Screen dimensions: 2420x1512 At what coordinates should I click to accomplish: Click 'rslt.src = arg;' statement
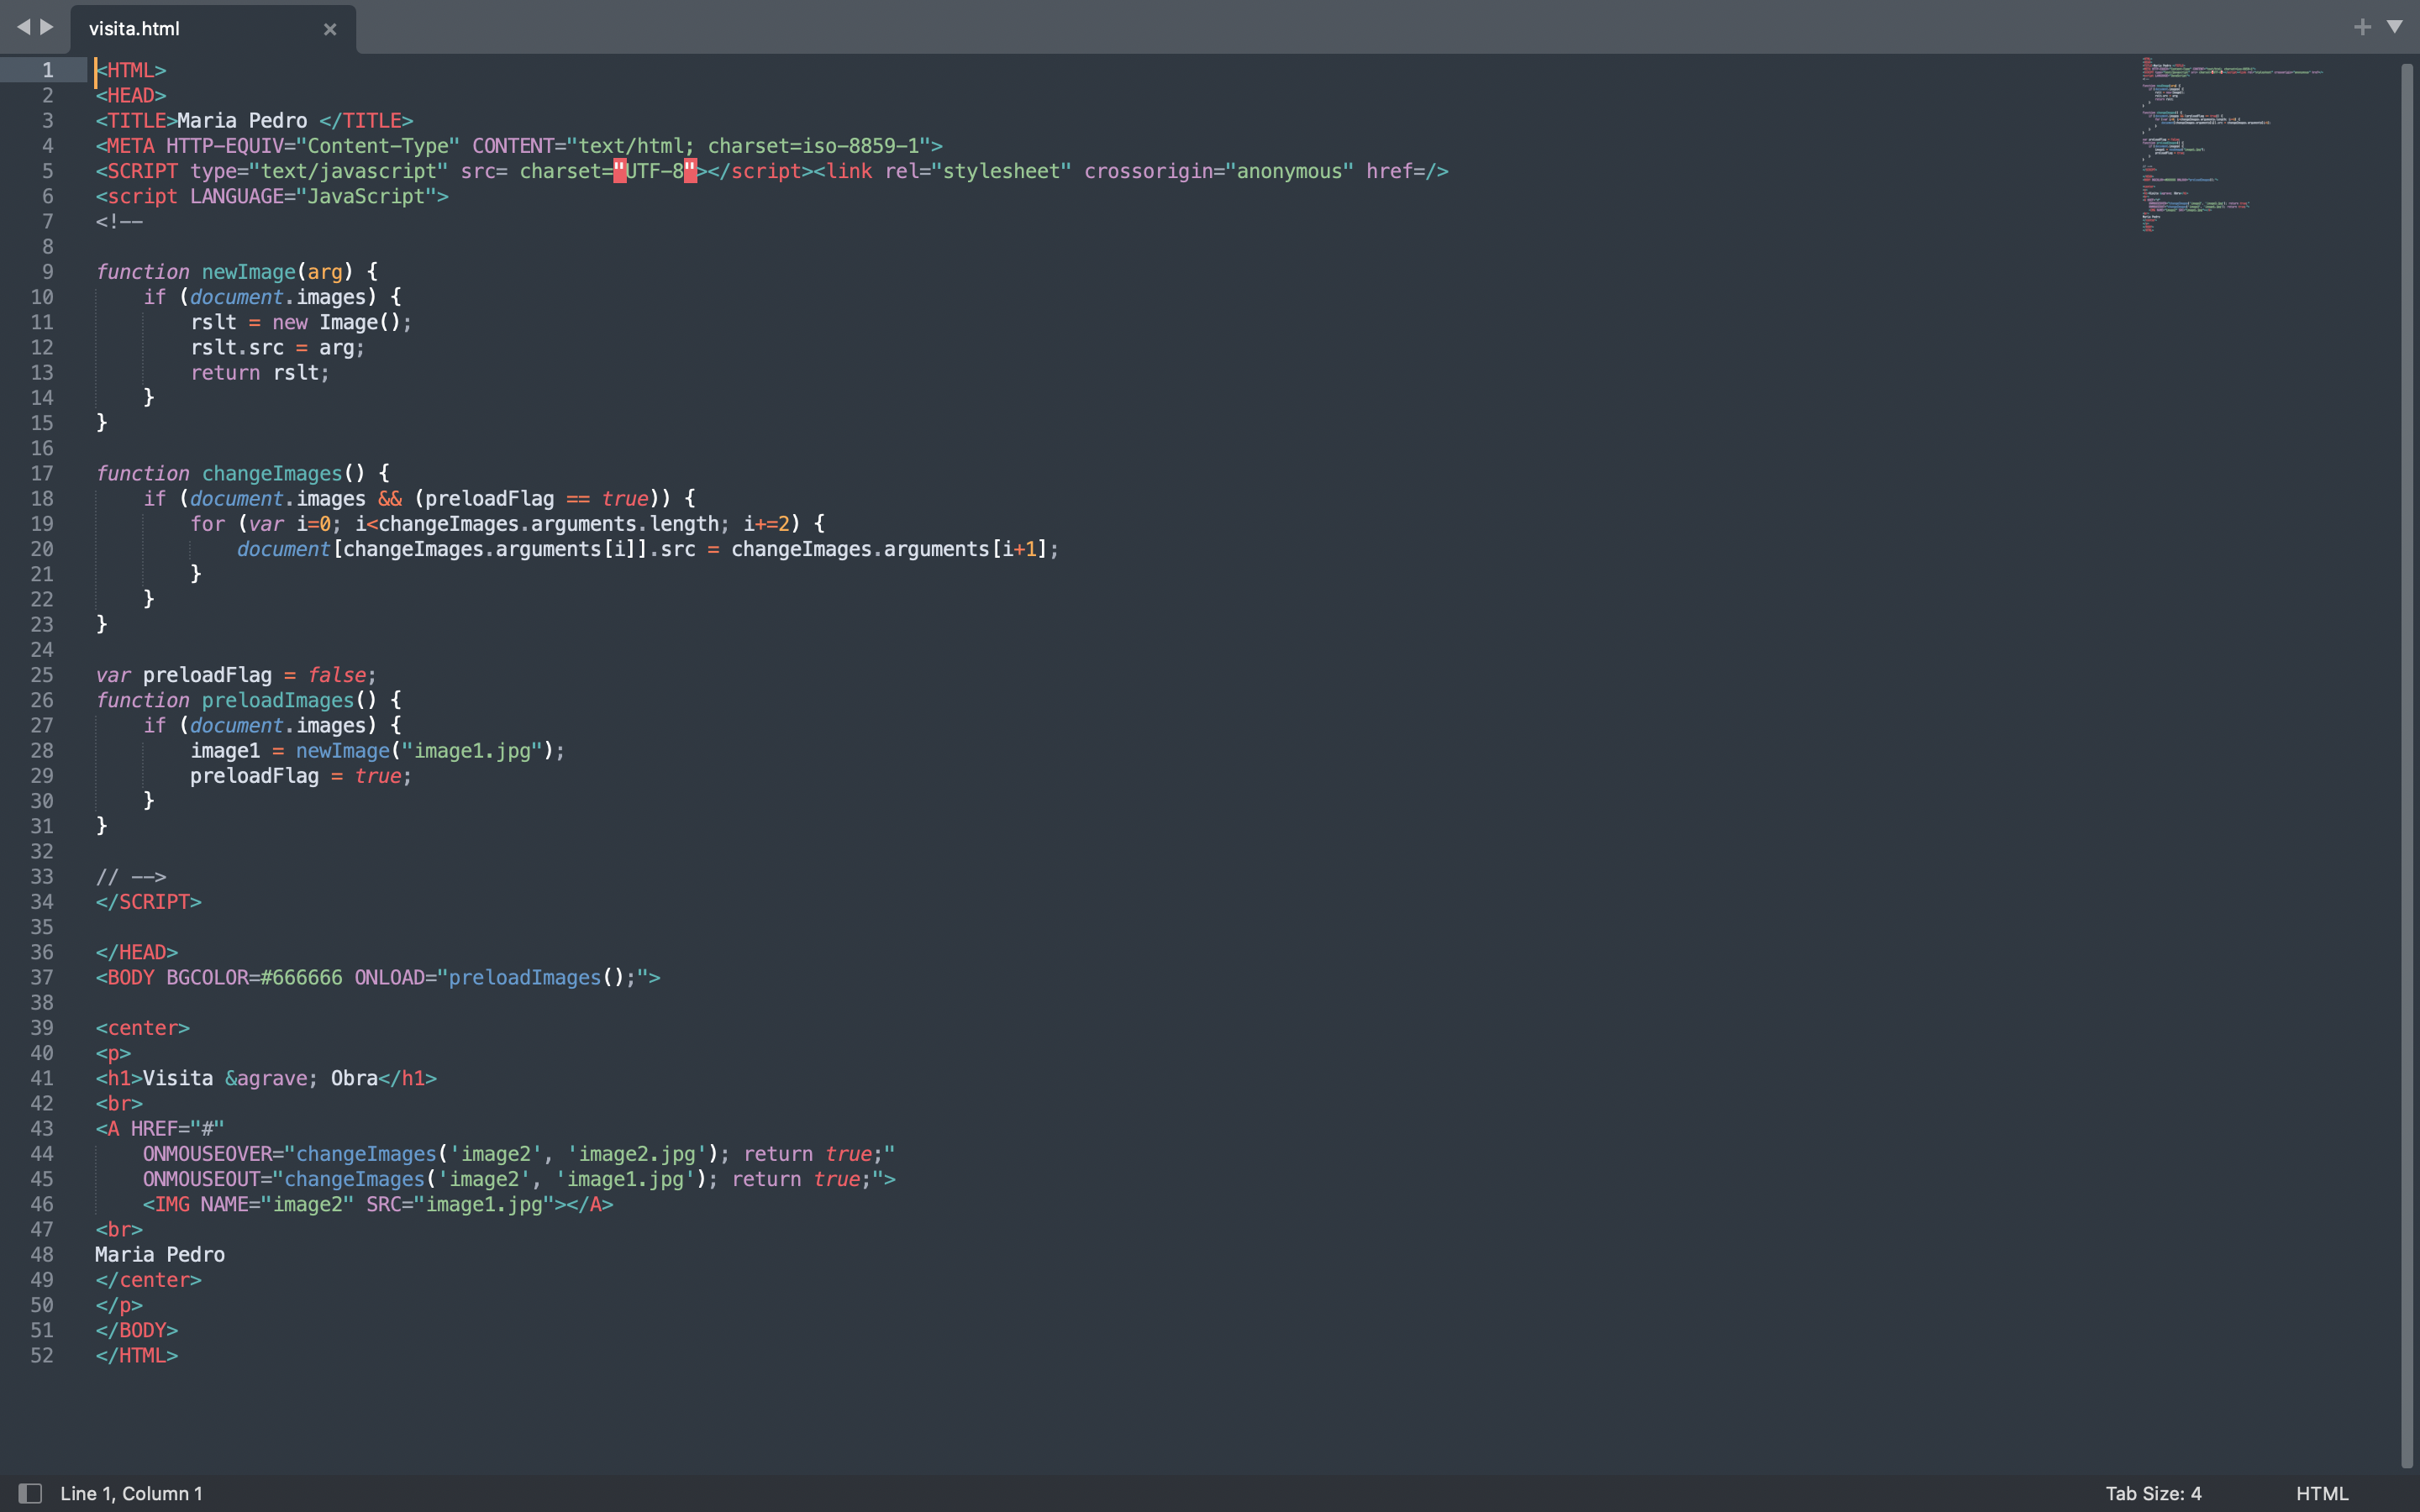pos(277,347)
